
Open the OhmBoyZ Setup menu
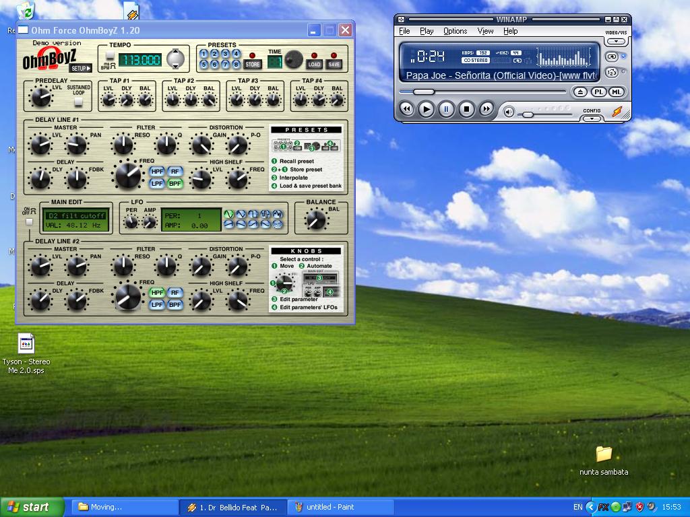tap(81, 68)
